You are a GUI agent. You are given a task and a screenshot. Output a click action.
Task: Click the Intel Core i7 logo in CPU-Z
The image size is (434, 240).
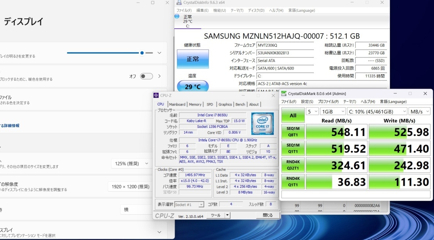pyautogui.click(x=262, y=124)
